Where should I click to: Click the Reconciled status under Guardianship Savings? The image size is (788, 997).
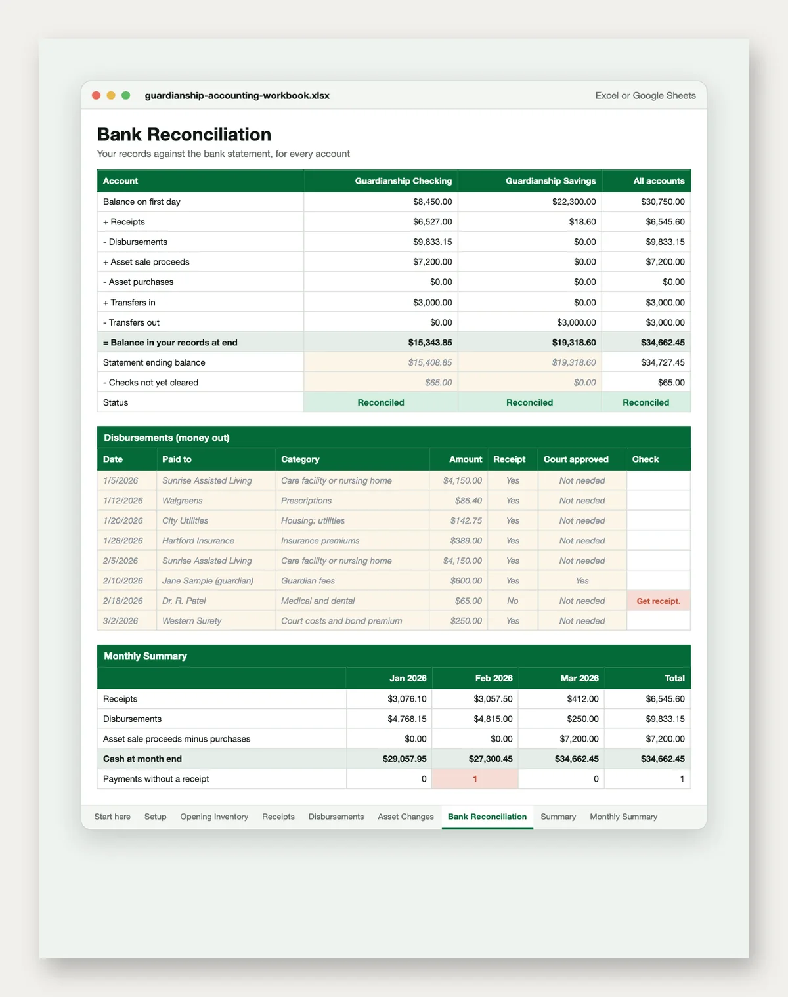(x=530, y=402)
